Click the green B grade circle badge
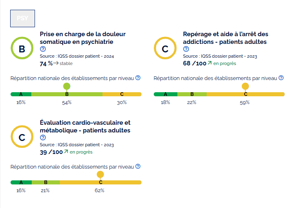Viewport: 299px width, 208px height. coord(22,48)
